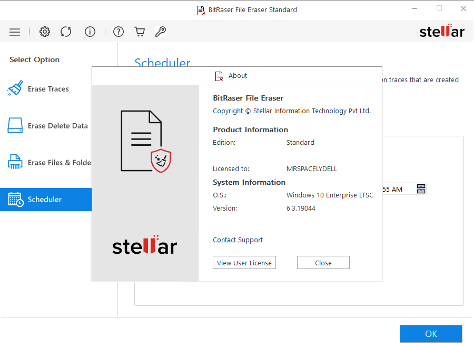
Task: Decrease time with the spinner down arrow
Action: [x=421, y=191]
